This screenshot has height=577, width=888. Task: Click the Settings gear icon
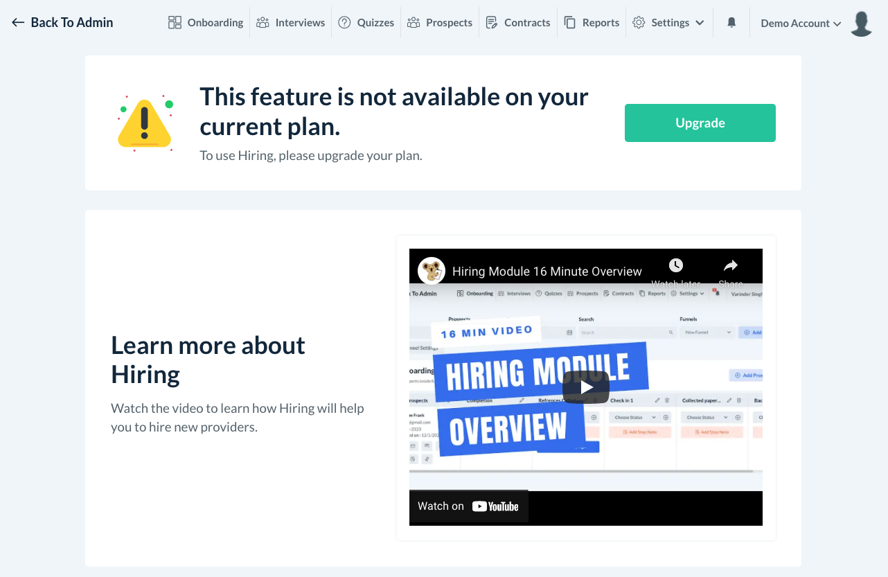tap(639, 23)
